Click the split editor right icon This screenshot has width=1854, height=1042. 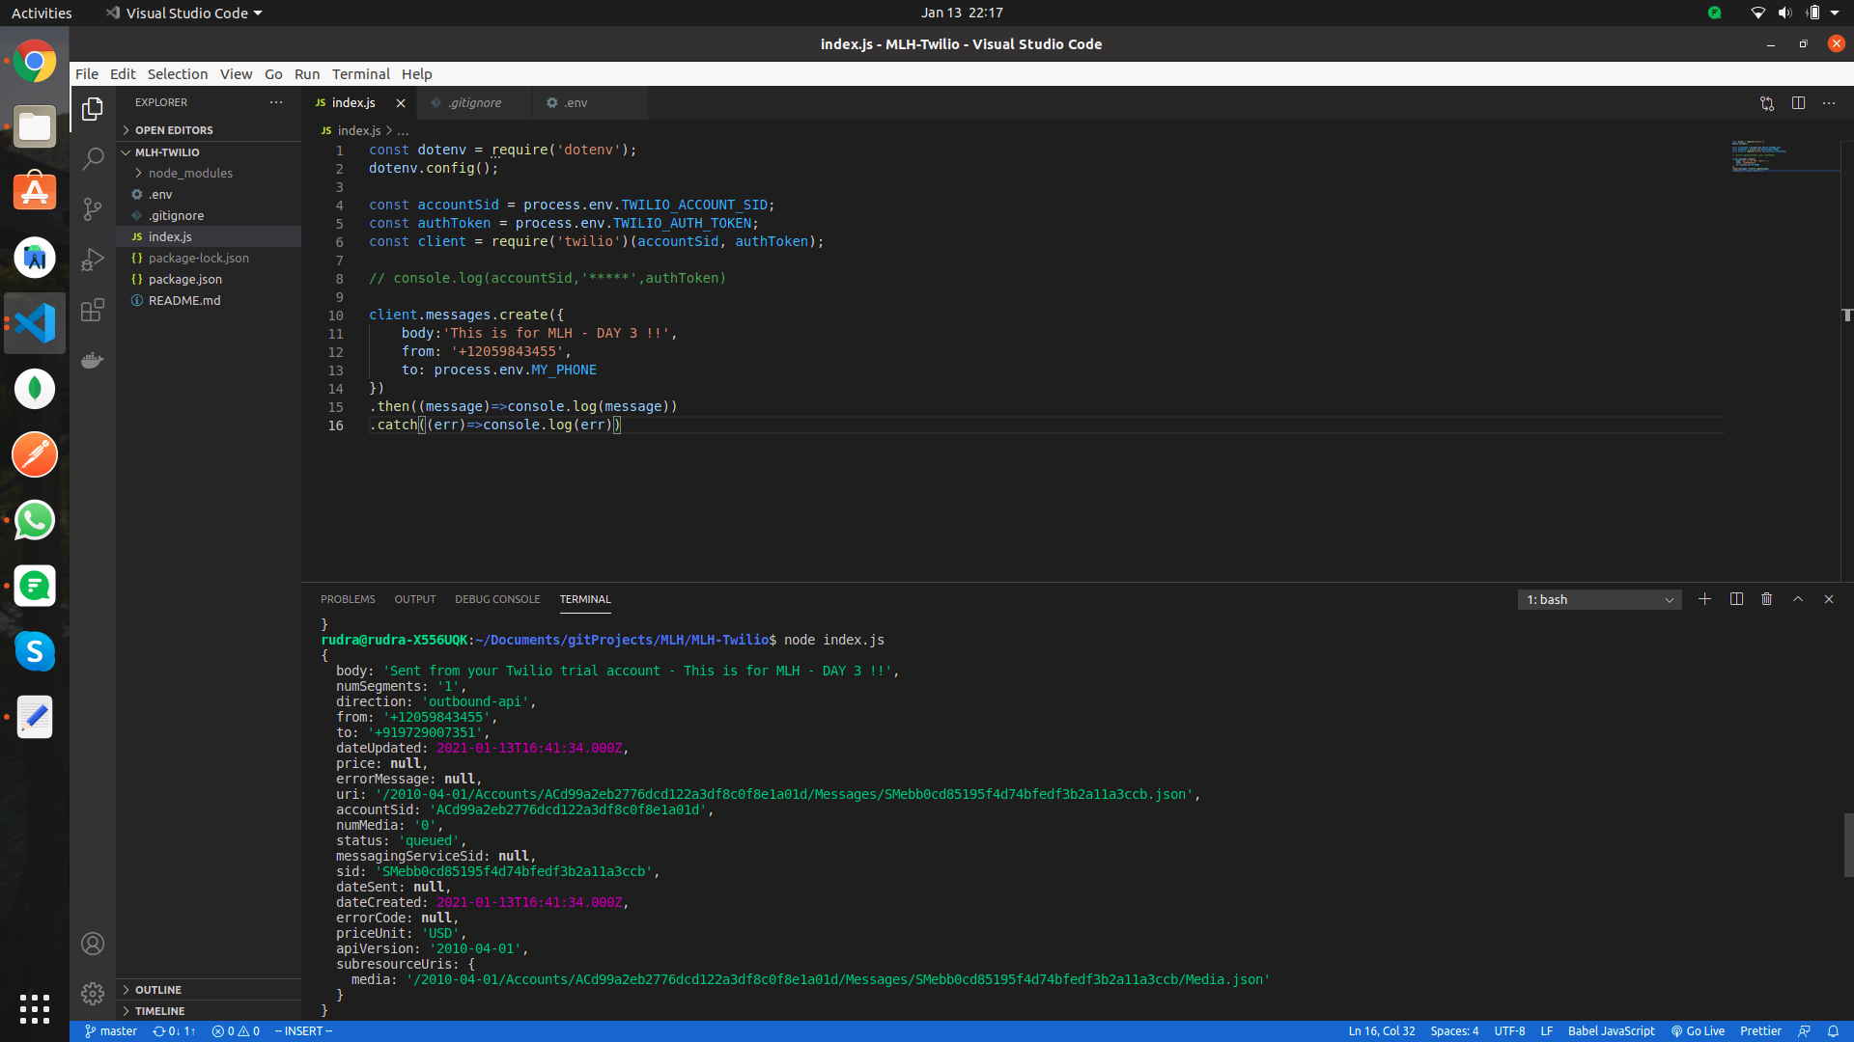coord(1798,103)
